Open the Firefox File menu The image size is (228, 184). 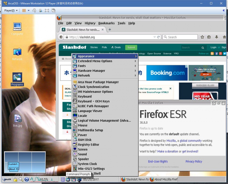point(61,23)
